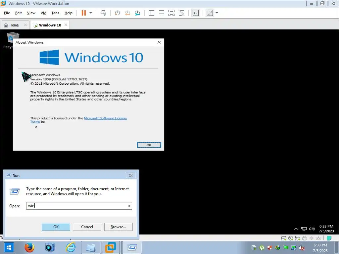Toggle the library sidebar panel icon
The height and width of the screenshot is (254, 339).
[152, 13]
